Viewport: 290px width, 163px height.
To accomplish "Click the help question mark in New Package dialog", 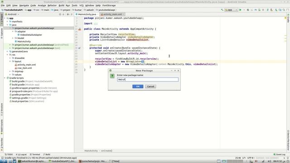I will (112, 76).
